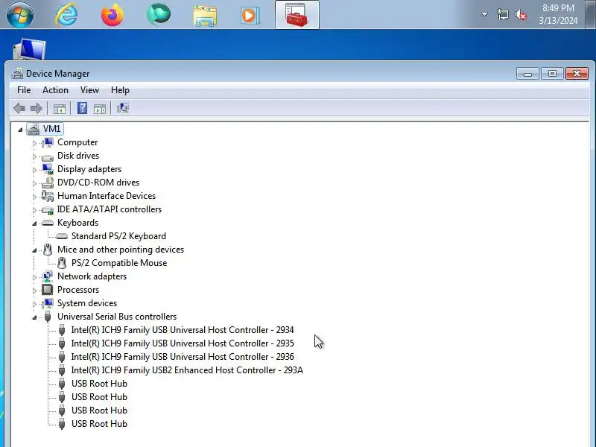Select the Processors label

pyautogui.click(x=78, y=290)
